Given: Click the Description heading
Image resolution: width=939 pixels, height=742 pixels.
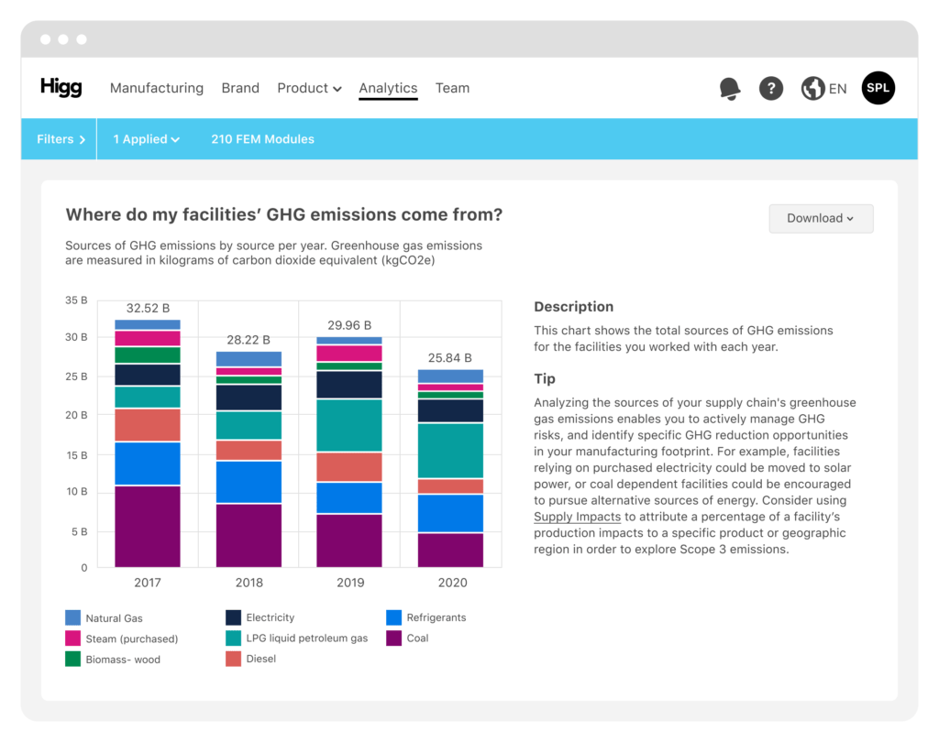Looking at the screenshot, I should point(574,306).
